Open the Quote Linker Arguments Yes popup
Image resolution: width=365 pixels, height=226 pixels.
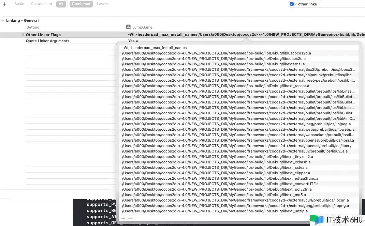tap(133, 41)
